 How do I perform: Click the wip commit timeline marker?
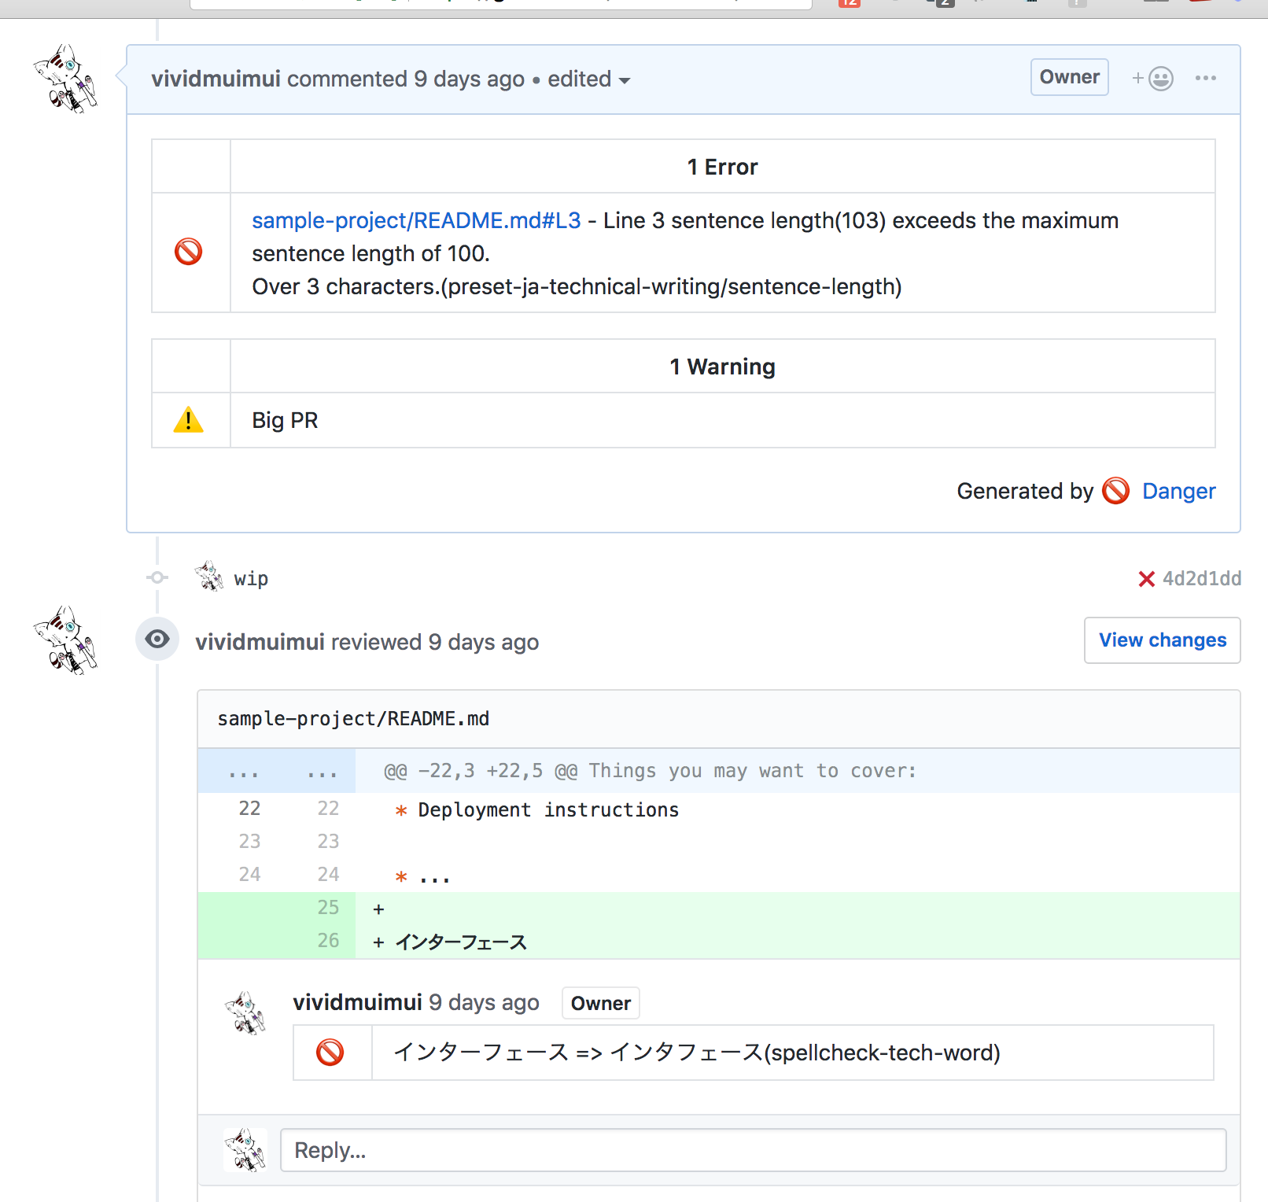pos(157,577)
